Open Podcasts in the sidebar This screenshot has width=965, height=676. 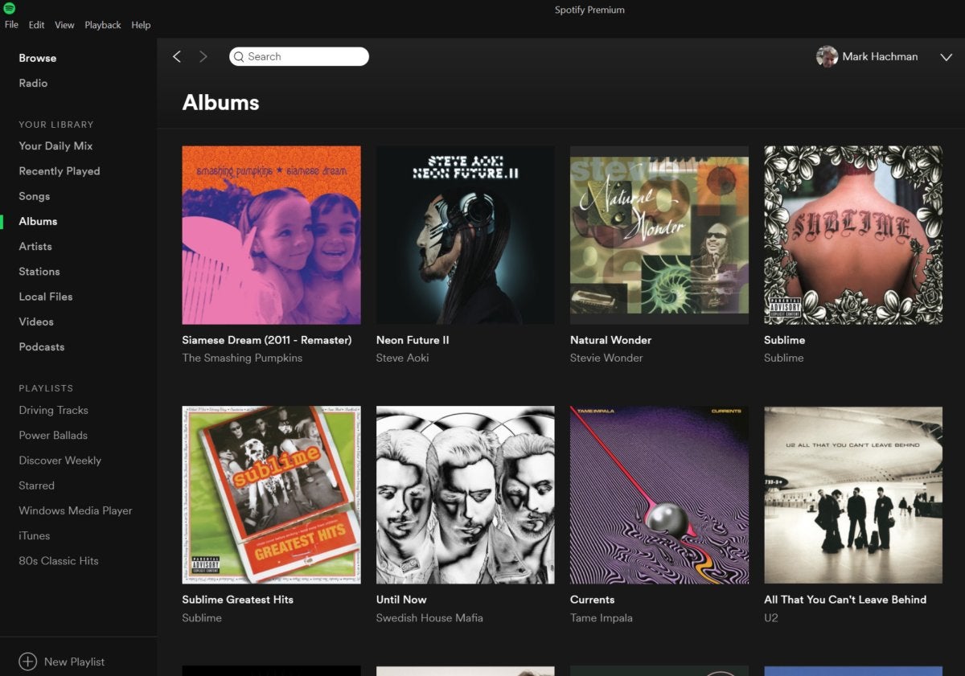[42, 346]
